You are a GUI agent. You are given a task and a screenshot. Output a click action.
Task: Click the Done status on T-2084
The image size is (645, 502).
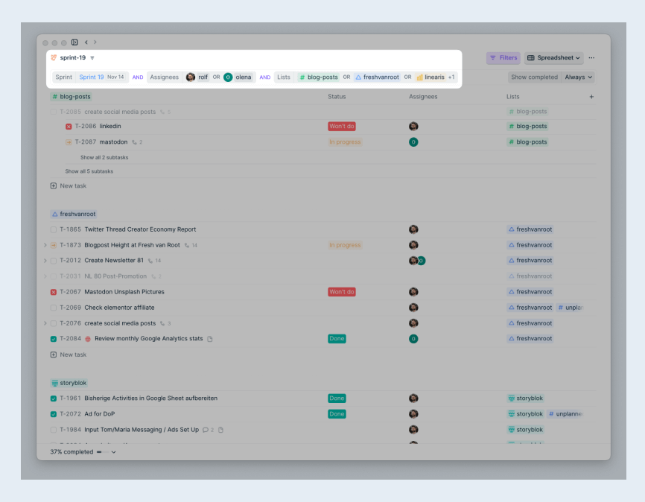[x=337, y=339]
